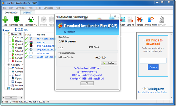Open the Auto menu
The image size is (176, 106).
(x=31, y=8)
